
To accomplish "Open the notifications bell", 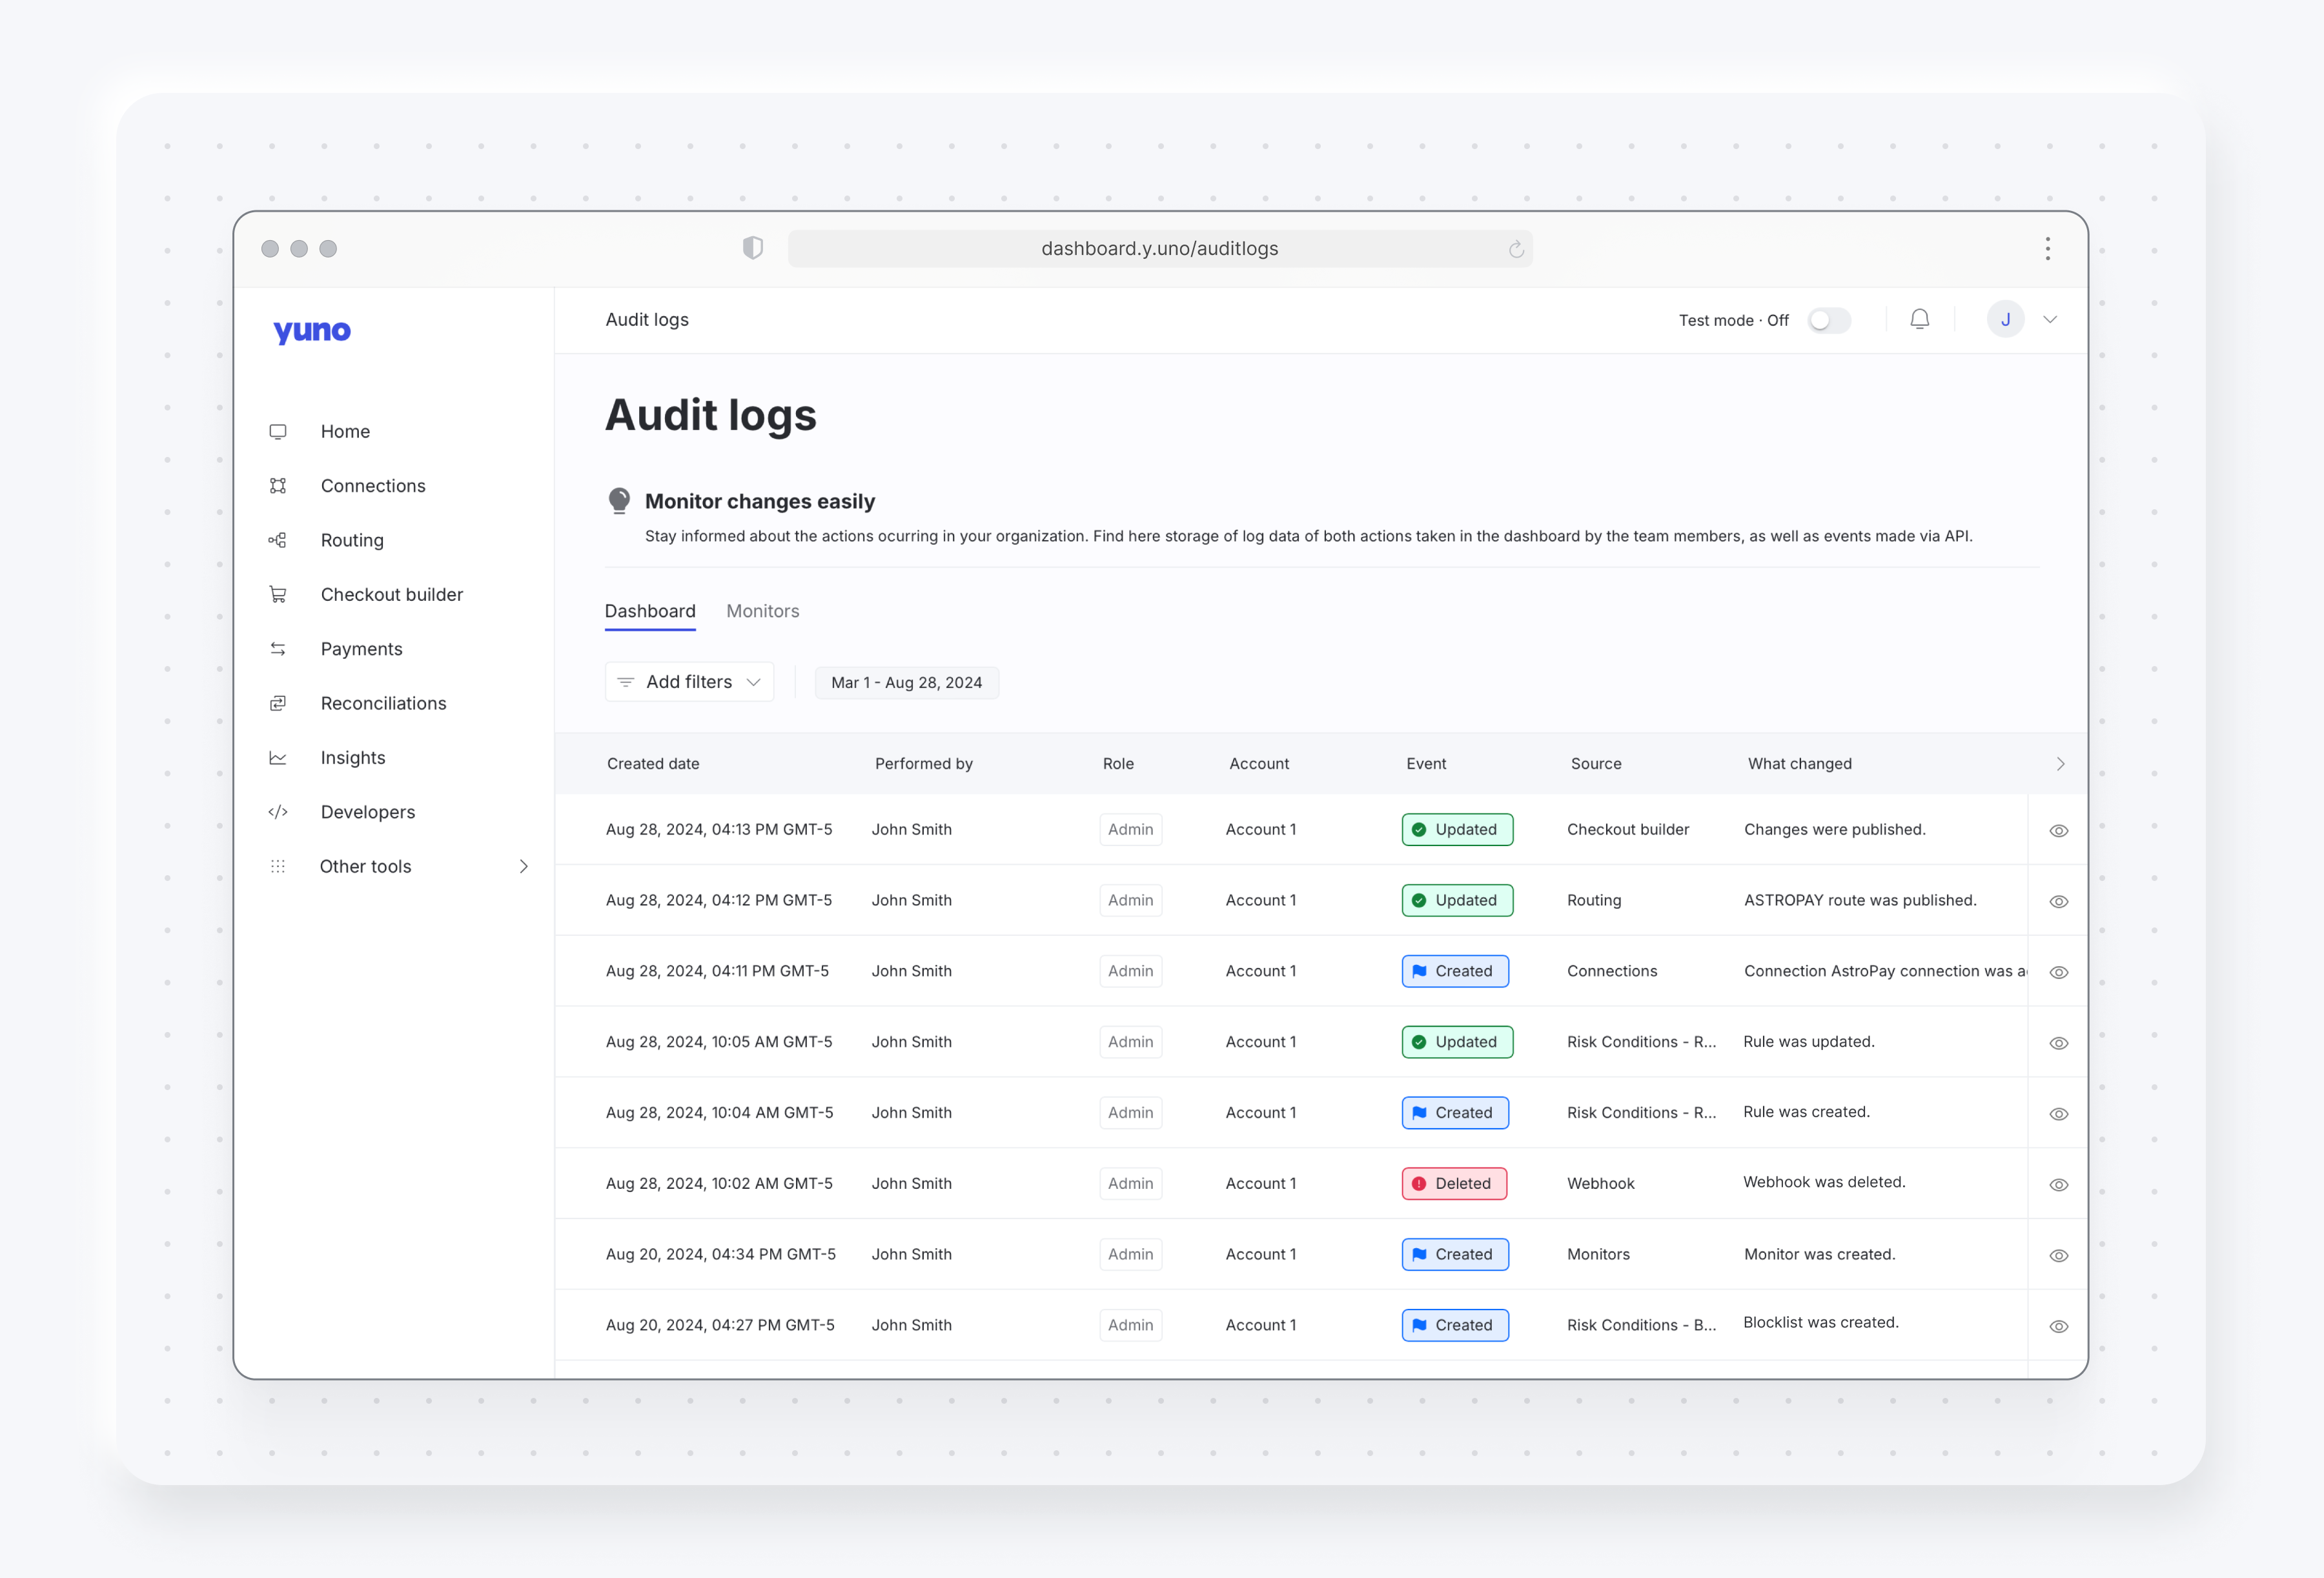I will [x=1919, y=320].
